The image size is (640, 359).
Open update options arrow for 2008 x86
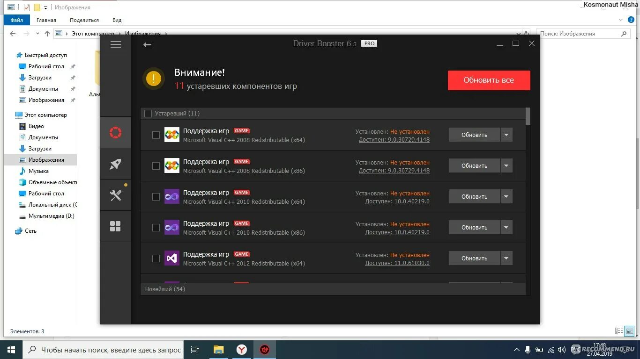[x=506, y=165]
